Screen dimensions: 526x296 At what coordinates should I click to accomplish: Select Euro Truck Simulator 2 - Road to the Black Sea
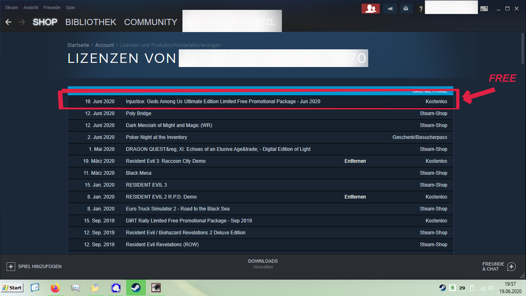pyautogui.click(x=178, y=209)
